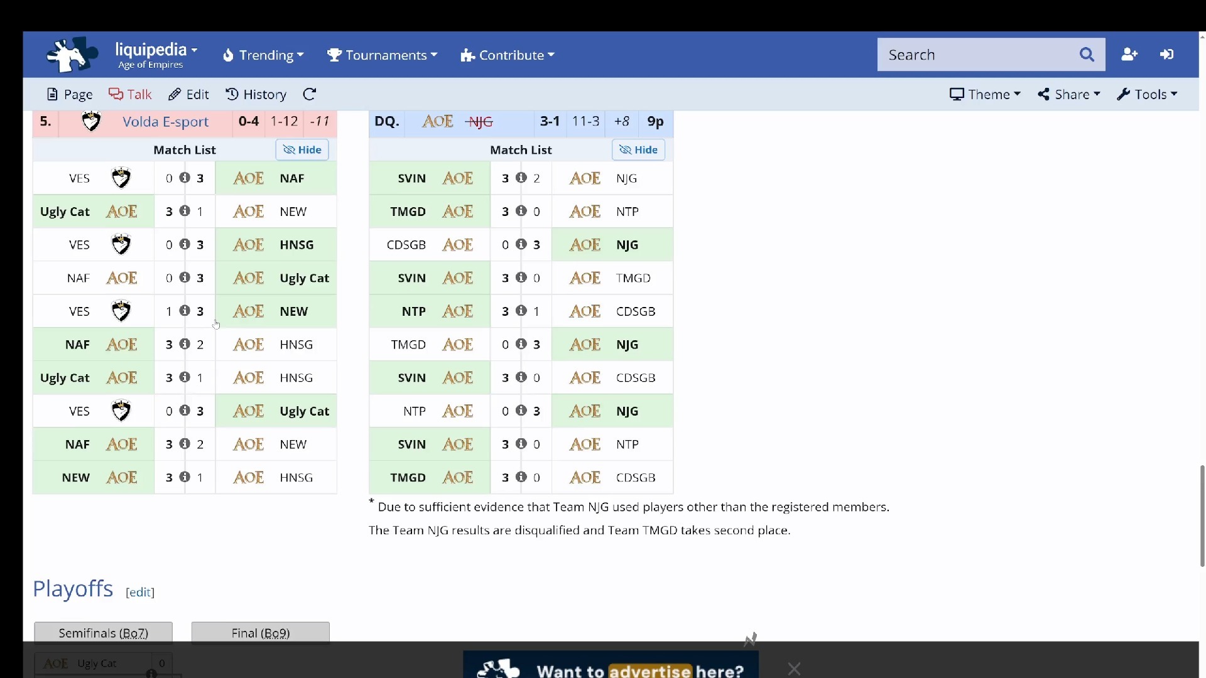Image resolution: width=1206 pixels, height=678 pixels.
Task: Show info for SVIN 3-2 NJG match
Action: coord(521,178)
